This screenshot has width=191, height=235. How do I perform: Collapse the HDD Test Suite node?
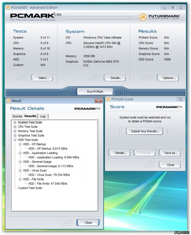(15, 140)
